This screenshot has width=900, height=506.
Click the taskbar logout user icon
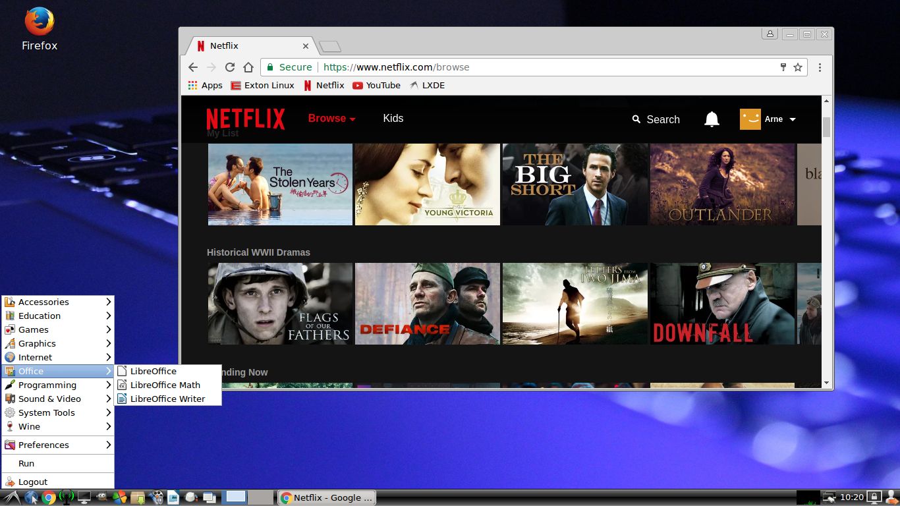[891, 497]
